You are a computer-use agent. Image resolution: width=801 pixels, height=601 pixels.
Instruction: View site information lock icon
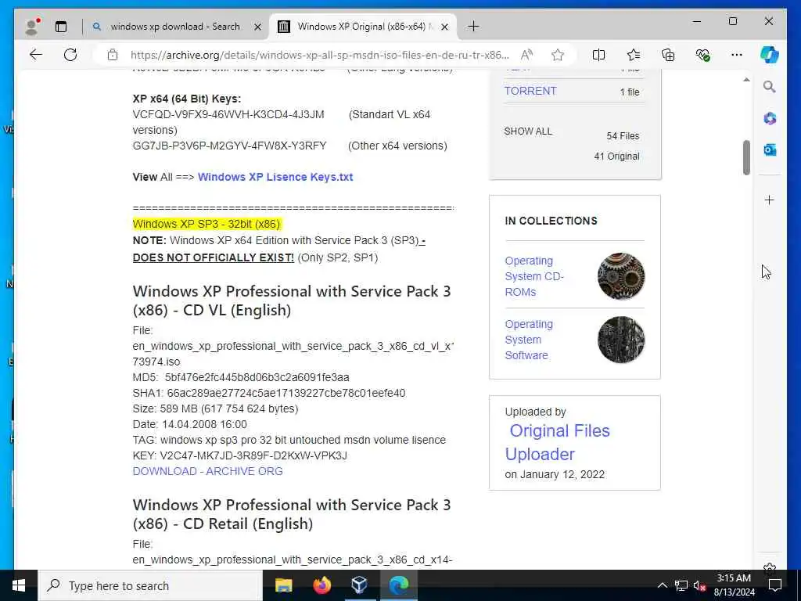[x=113, y=55]
